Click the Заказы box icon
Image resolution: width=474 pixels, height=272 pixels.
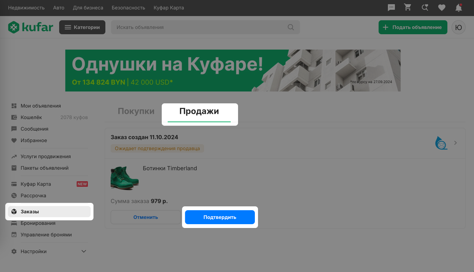(14, 212)
